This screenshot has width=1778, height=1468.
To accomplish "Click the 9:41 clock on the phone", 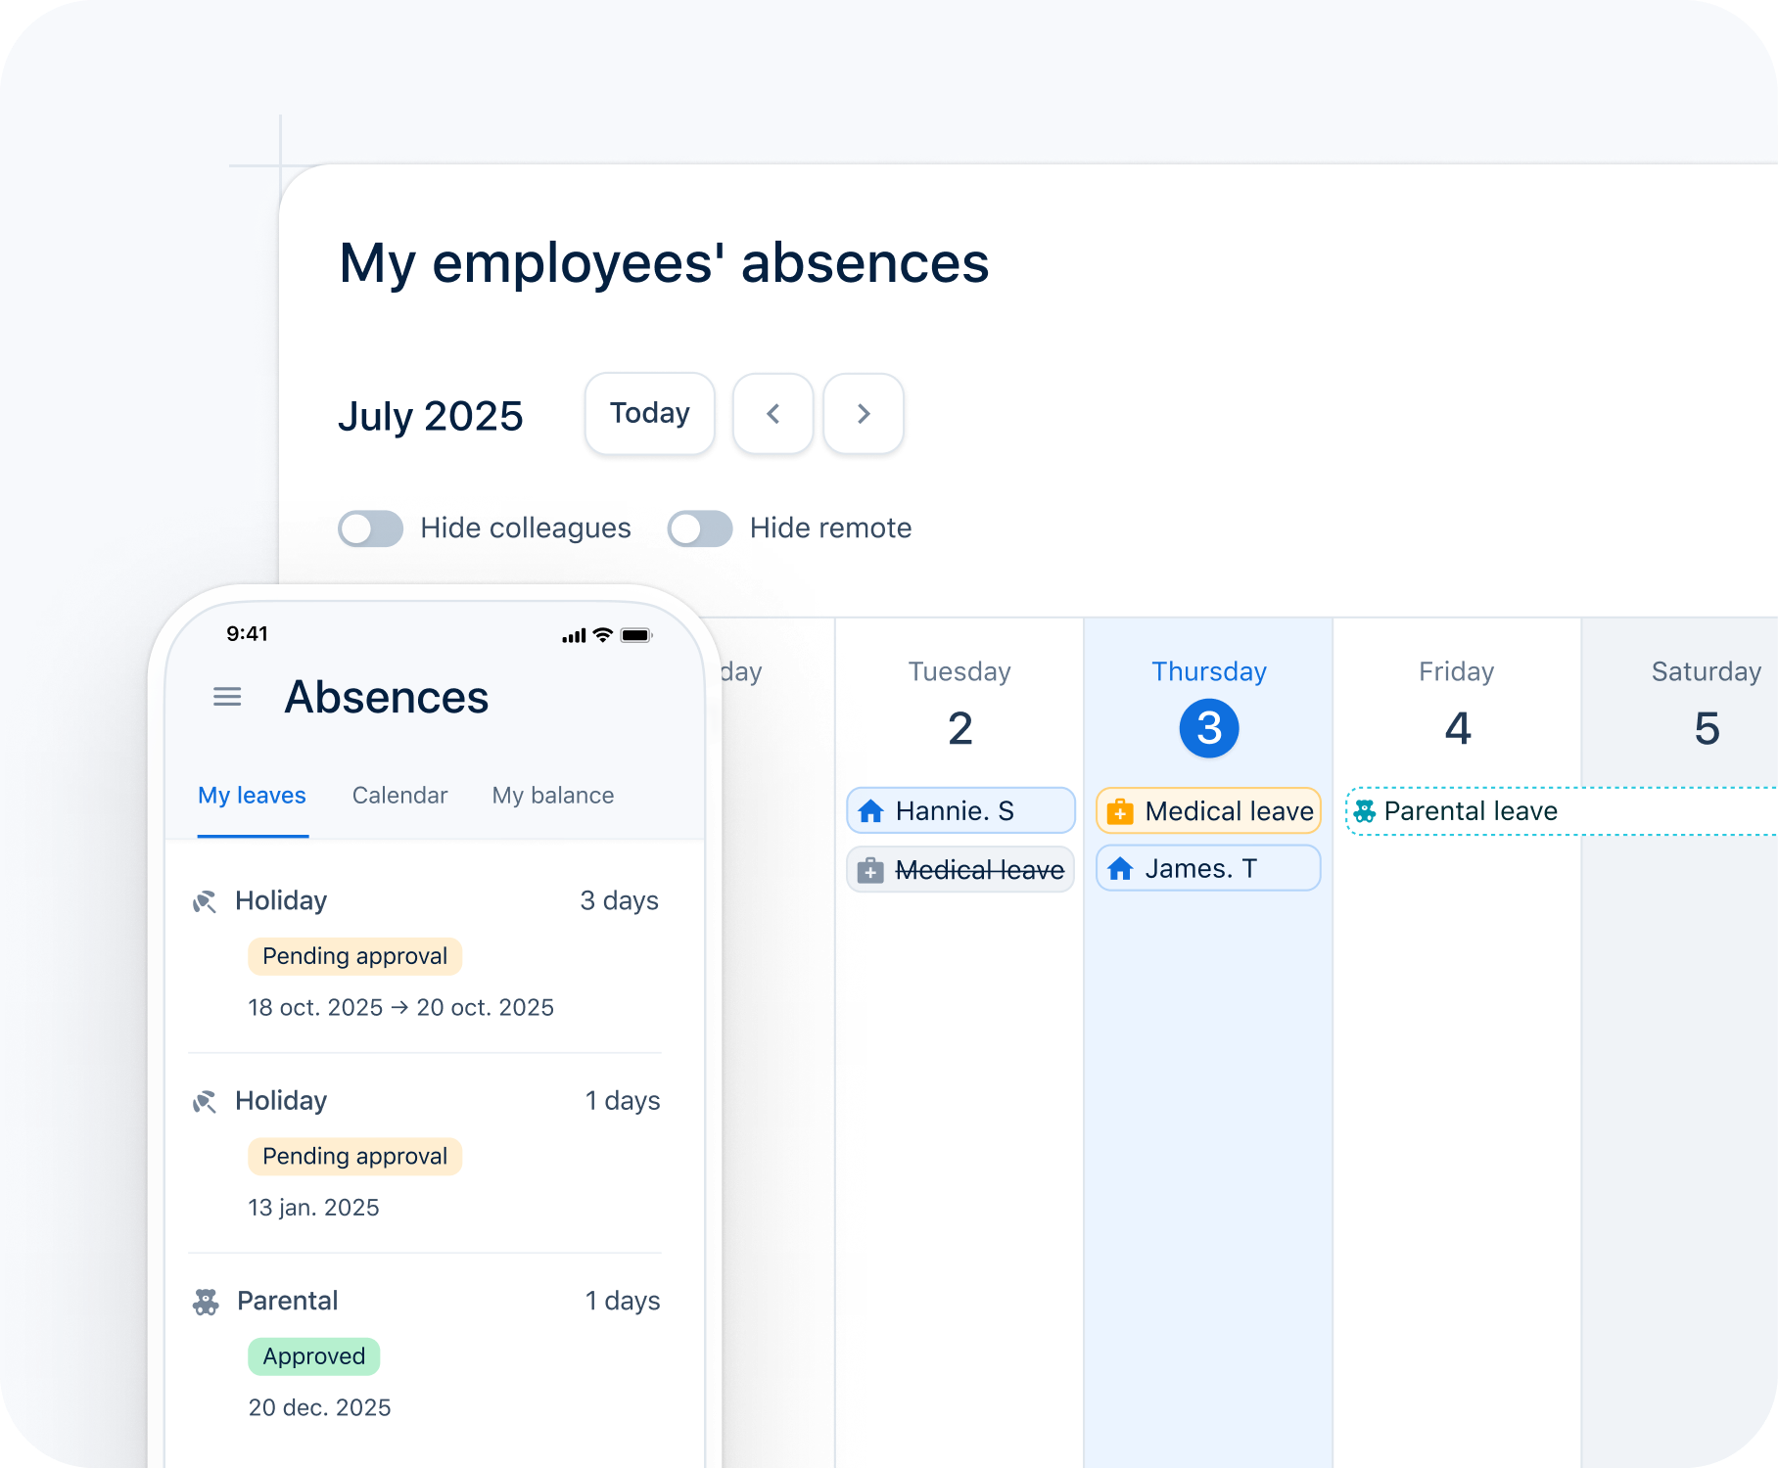I will (247, 634).
